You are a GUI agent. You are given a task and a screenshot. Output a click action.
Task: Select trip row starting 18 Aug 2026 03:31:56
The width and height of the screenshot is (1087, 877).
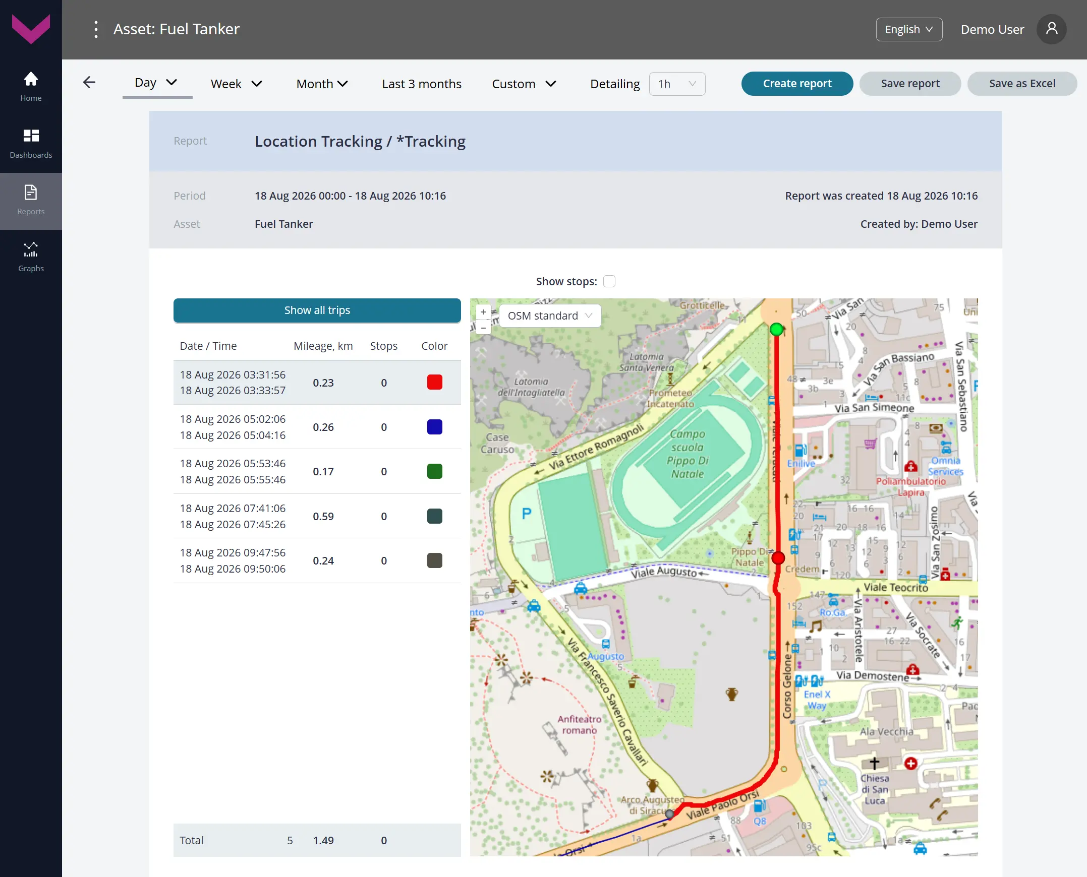coord(317,383)
